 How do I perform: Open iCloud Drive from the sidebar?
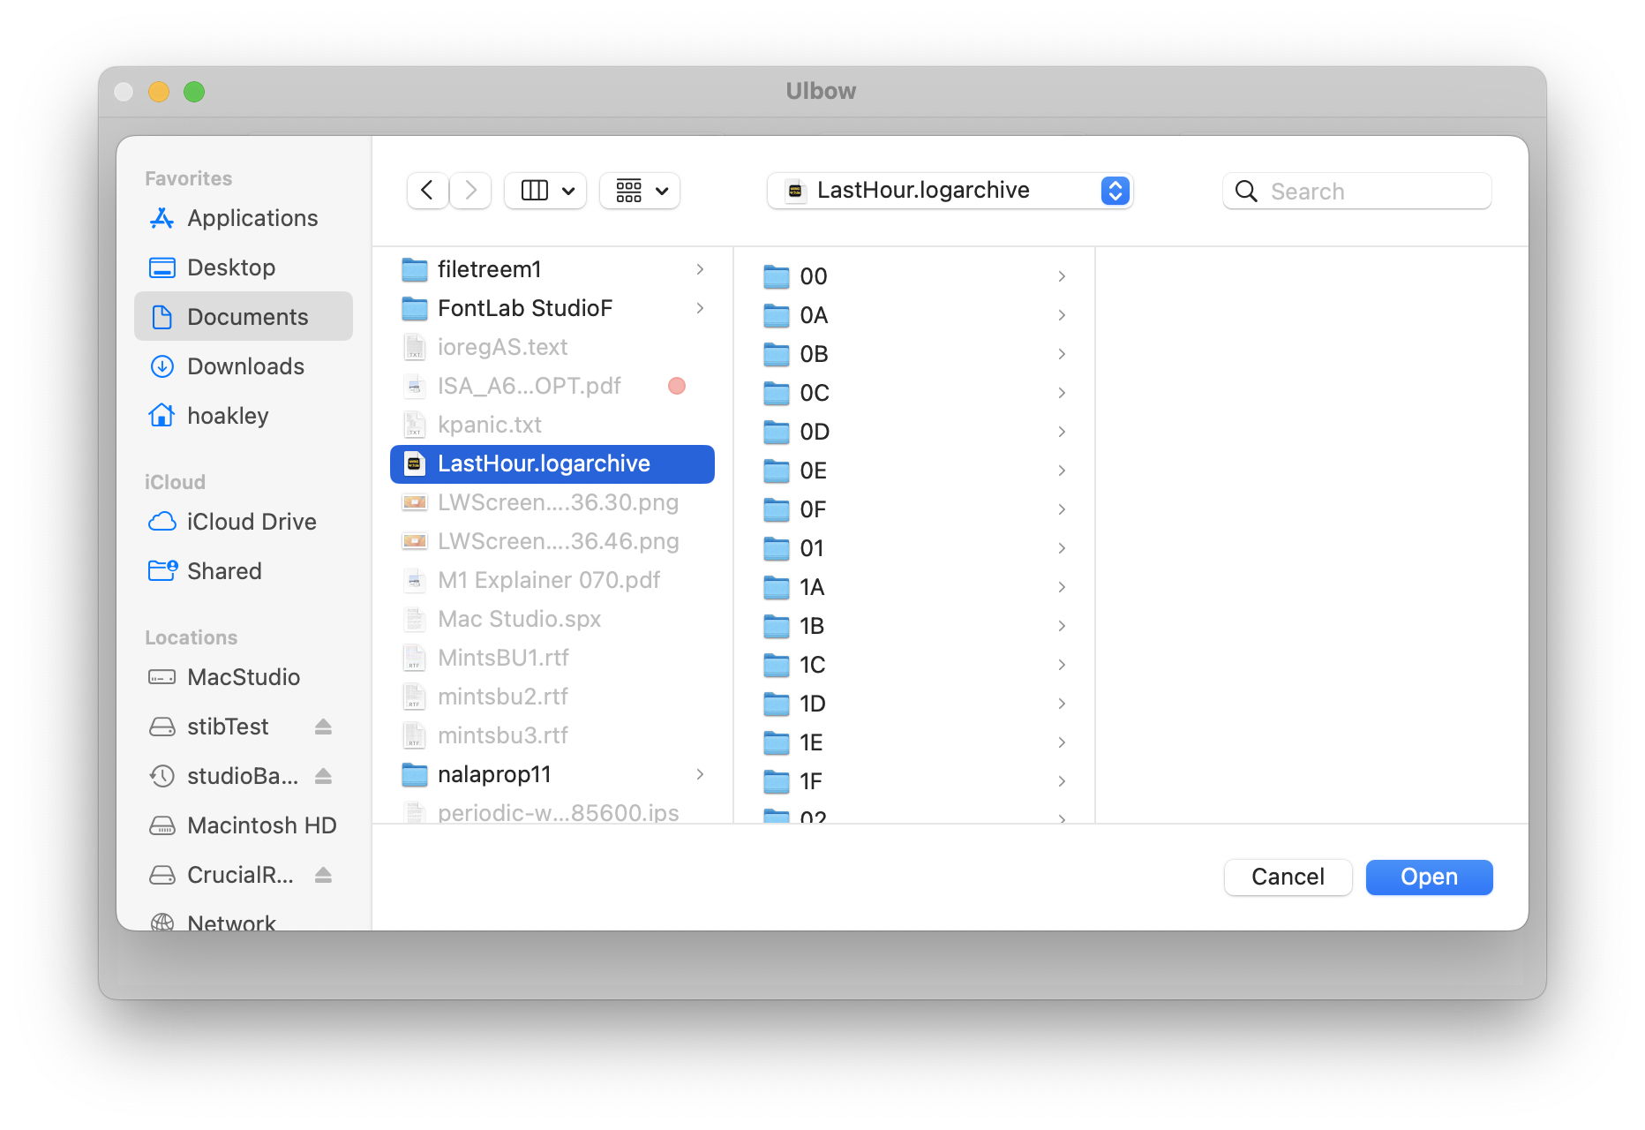tap(251, 522)
